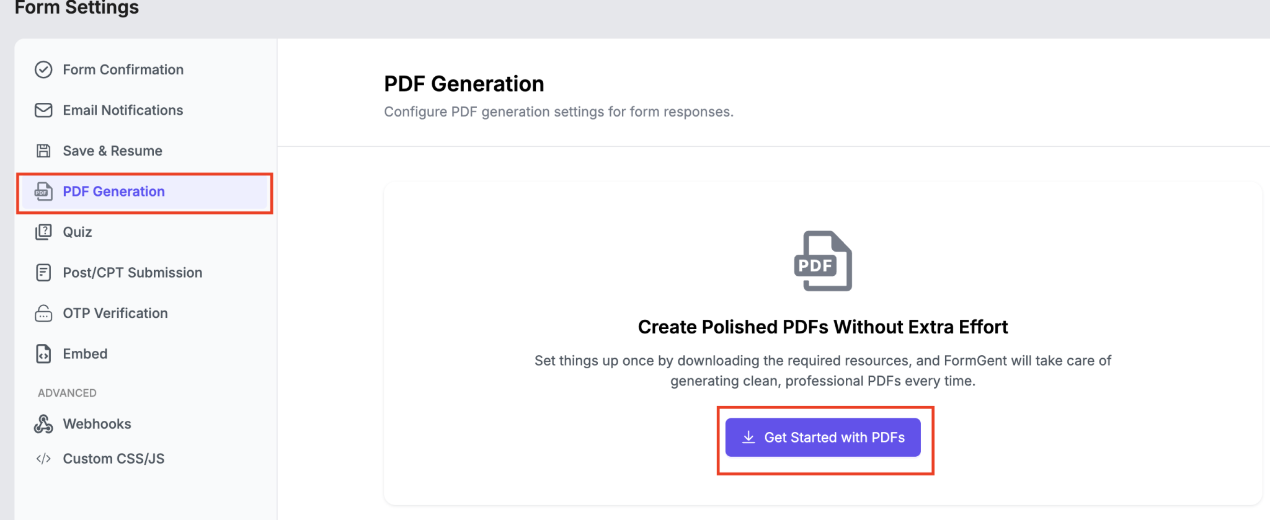The height and width of the screenshot is (520, 1270).
Task: Select the PDF Generation menu item
Action: pos(144,192)
